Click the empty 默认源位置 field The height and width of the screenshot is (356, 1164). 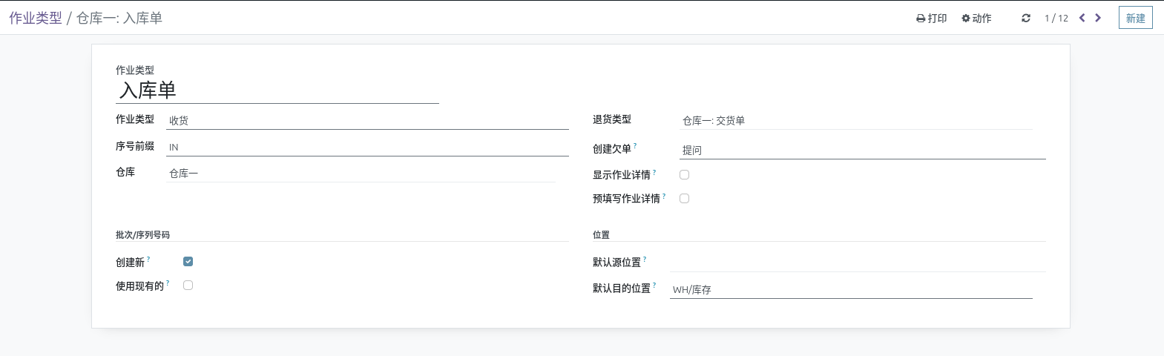(x=858, y=263)
